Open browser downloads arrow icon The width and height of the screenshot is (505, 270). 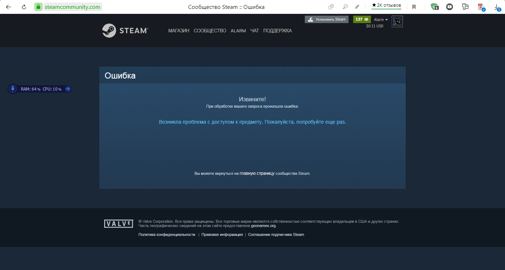498,7
